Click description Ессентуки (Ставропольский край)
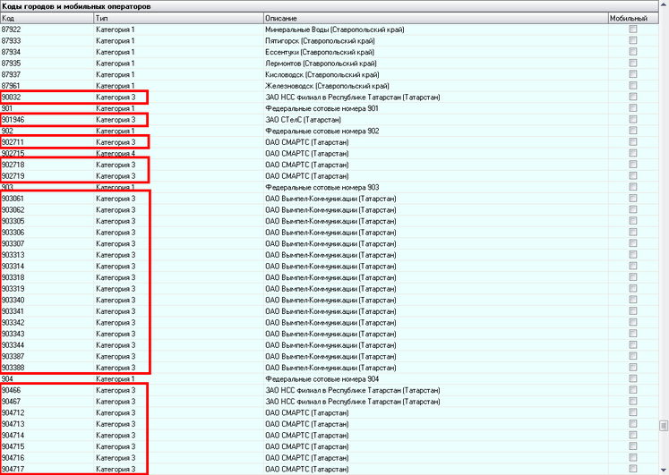Image resolution: width=669 pixels, height=475 pixels. tap(320, 52)
